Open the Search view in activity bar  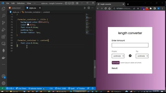point(3,16)
